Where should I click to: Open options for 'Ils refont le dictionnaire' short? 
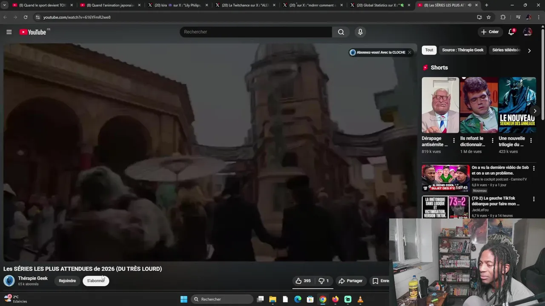point(493,140)
